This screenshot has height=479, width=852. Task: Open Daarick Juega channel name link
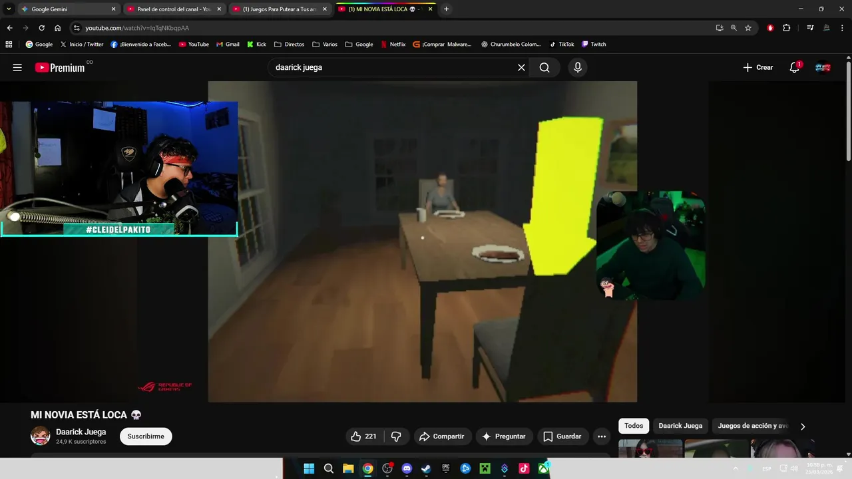(x=81, y=432)
